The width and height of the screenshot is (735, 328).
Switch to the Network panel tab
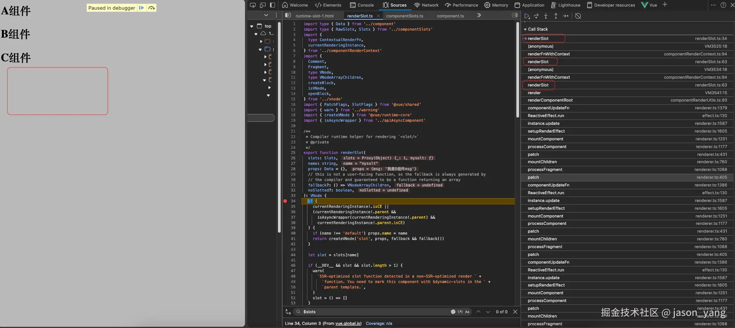click(426, 5)
